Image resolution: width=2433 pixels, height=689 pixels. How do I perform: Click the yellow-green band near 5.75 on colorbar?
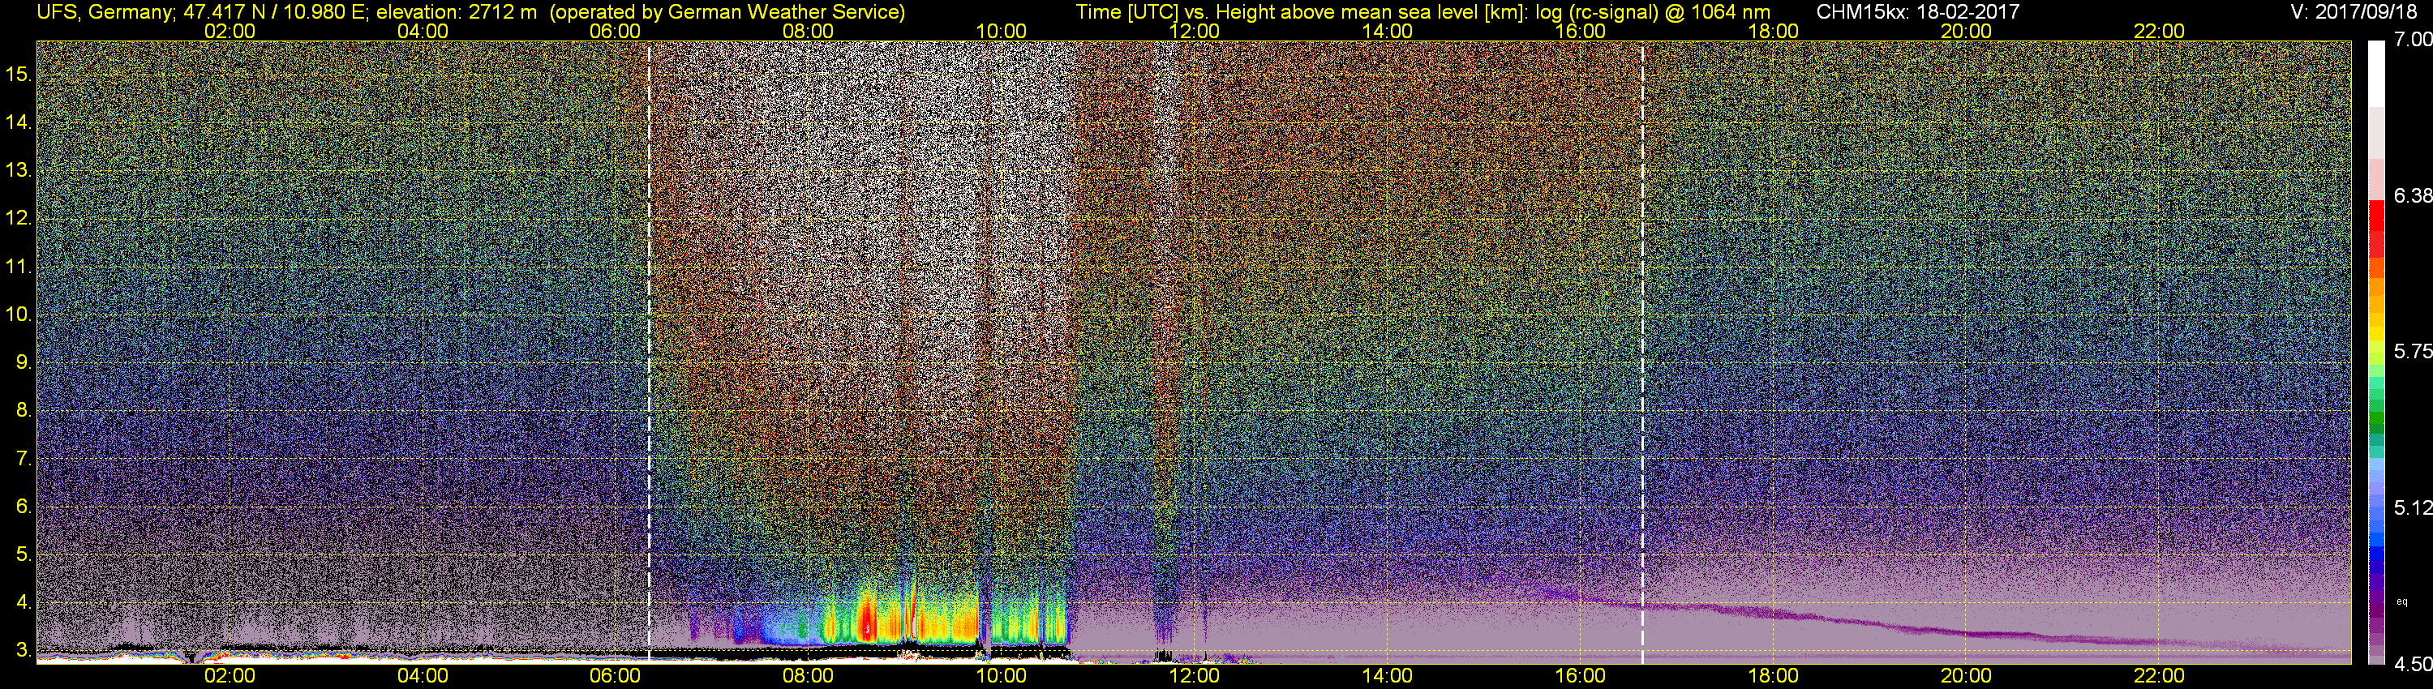(x=2375, y=351)
